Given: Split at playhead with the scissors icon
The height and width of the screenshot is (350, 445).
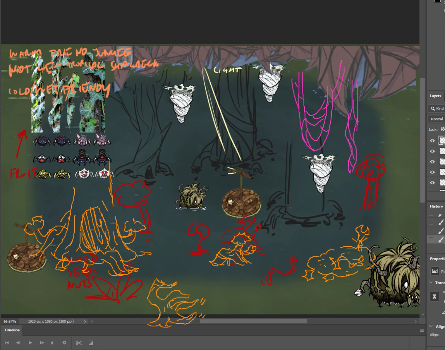Looking at the screenshot, I should tap(79, 343).
